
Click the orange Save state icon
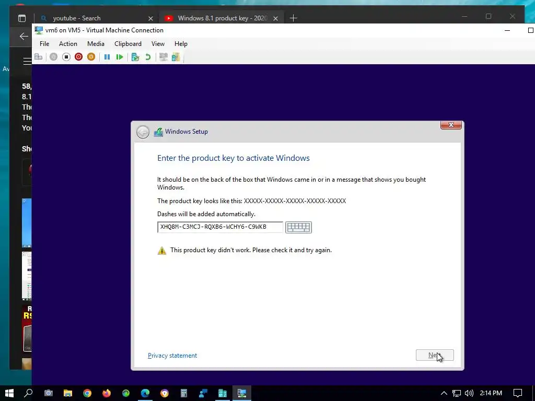91,57
